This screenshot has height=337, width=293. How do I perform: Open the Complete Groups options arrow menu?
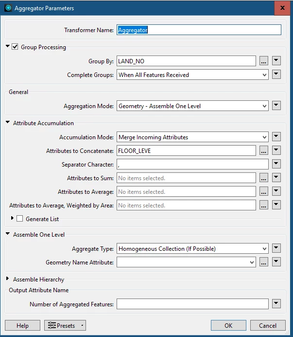click(276, 75)
